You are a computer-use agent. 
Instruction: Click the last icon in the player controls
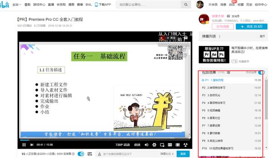pyautogui.click(x=185, y=145)
